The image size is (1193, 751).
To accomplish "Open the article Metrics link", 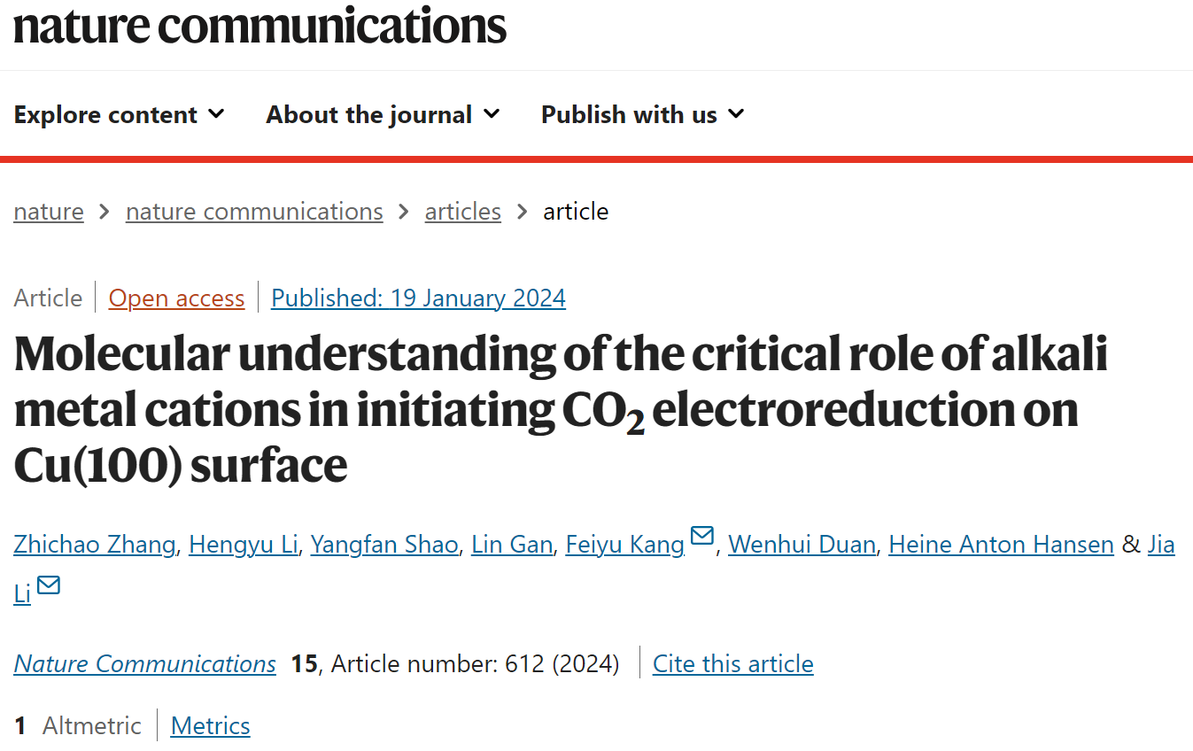I will click(x=211, y=725).
